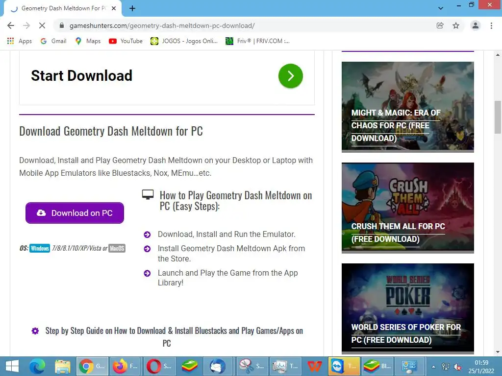Bookmark this page with the star icon

coord(456,25)
